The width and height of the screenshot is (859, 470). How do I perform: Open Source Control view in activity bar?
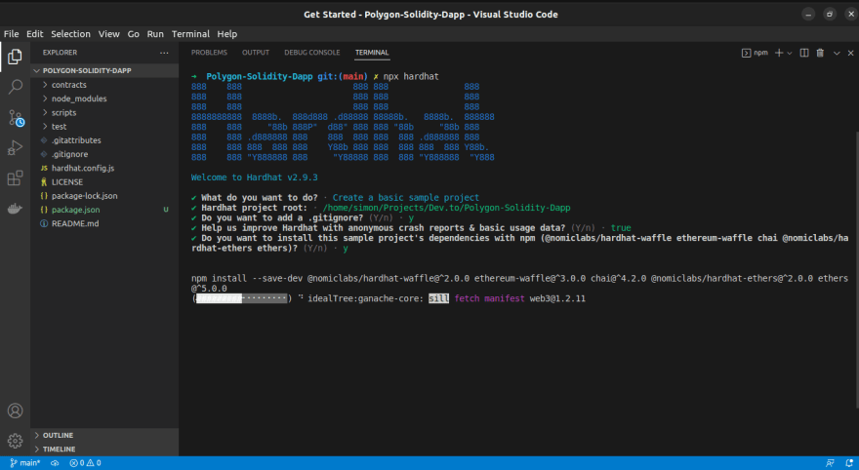(15, 118)
